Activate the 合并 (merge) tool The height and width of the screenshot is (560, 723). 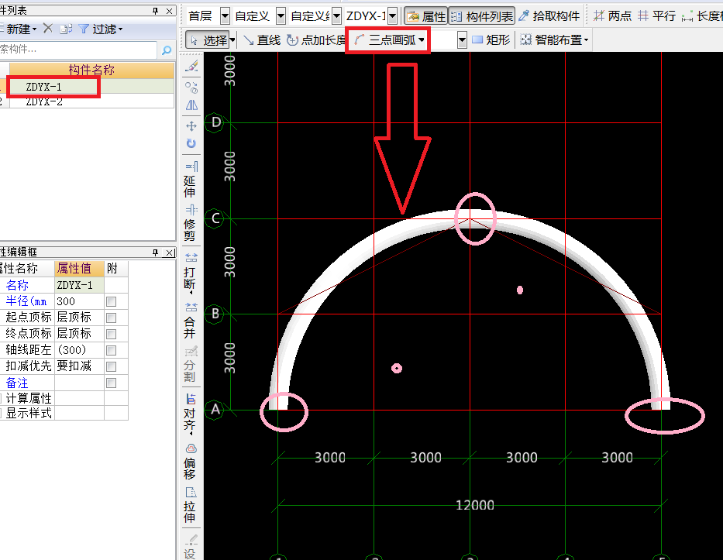coord(190,321)
